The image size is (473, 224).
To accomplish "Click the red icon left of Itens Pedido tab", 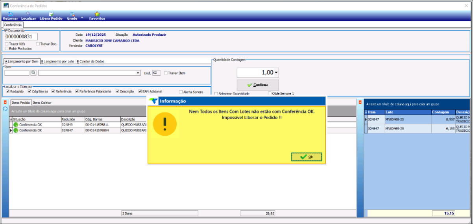I will pyautogui.click(x=5, y=102).
